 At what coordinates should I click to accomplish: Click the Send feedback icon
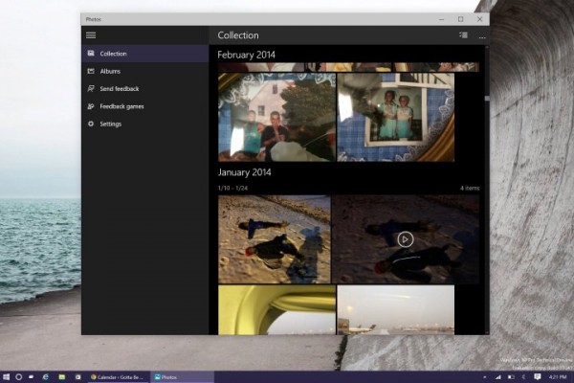[x=91, y=89]
